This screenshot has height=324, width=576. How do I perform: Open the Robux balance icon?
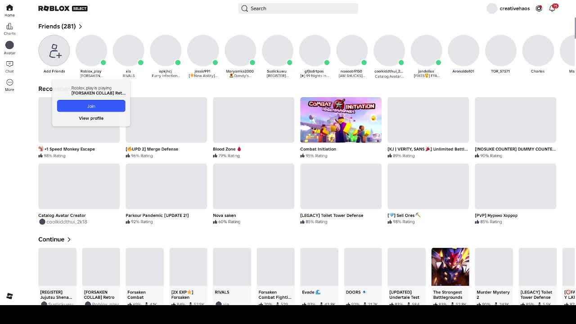(539, 9)
